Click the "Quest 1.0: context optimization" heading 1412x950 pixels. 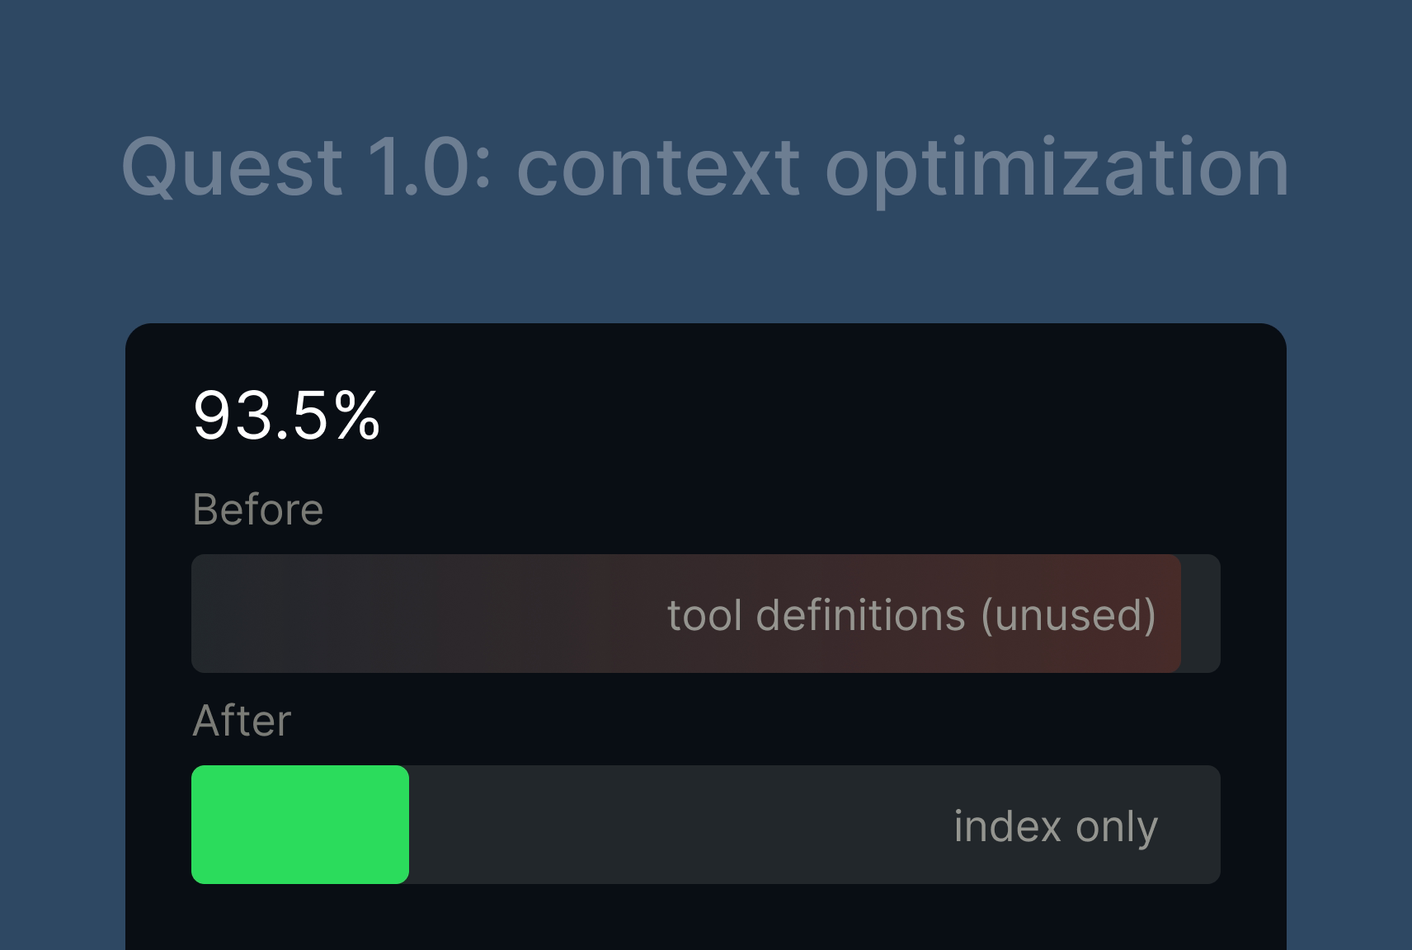click(x=705, y=168)
